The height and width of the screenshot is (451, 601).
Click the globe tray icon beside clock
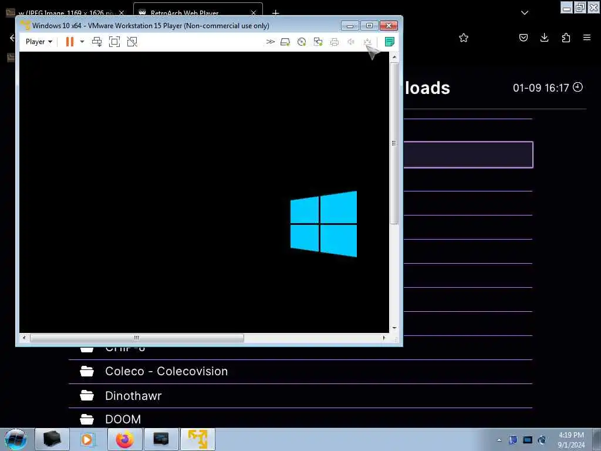click(x=542, y=440)
